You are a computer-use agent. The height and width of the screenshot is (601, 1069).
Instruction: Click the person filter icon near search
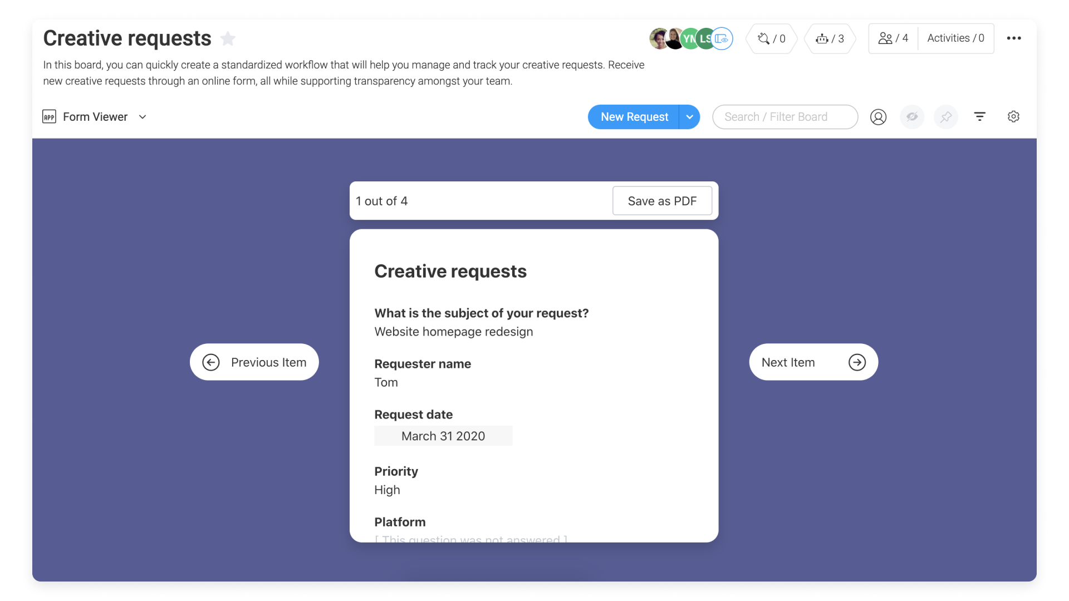879,117
